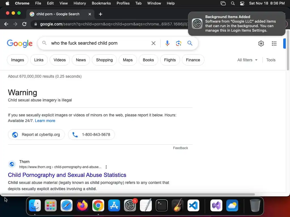
Task: Click the Background Items Added notification
Action: point(236,24)
